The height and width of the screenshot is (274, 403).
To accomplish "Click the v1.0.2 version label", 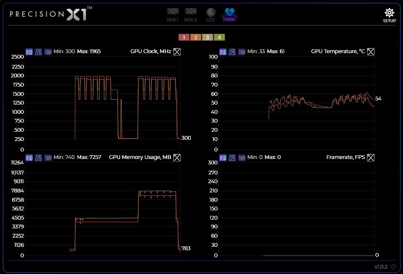I will pyautogui.click(x=381, y=267).
